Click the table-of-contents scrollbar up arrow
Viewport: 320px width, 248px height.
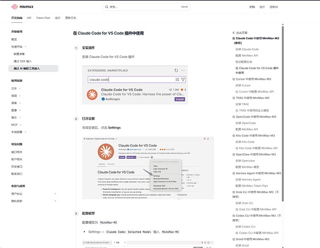283,25
